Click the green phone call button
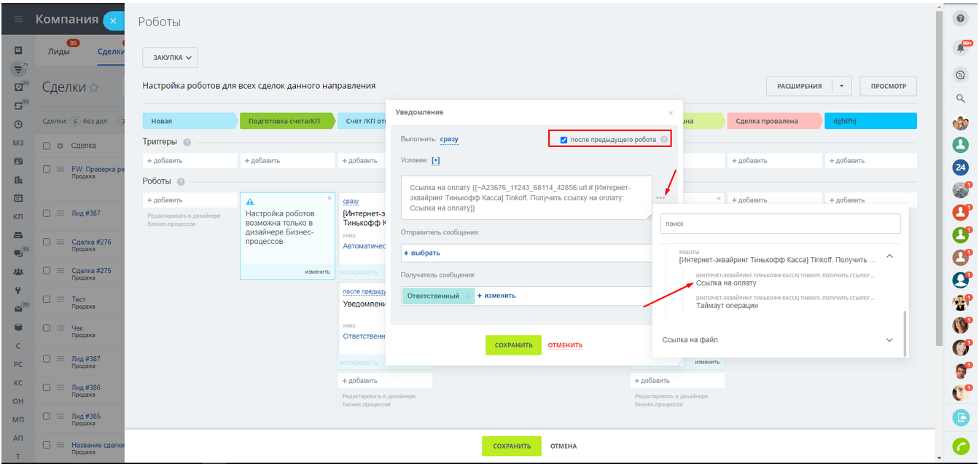Image resolution: width=979 pixels, height=466 pixels. (x=960, y=447)
